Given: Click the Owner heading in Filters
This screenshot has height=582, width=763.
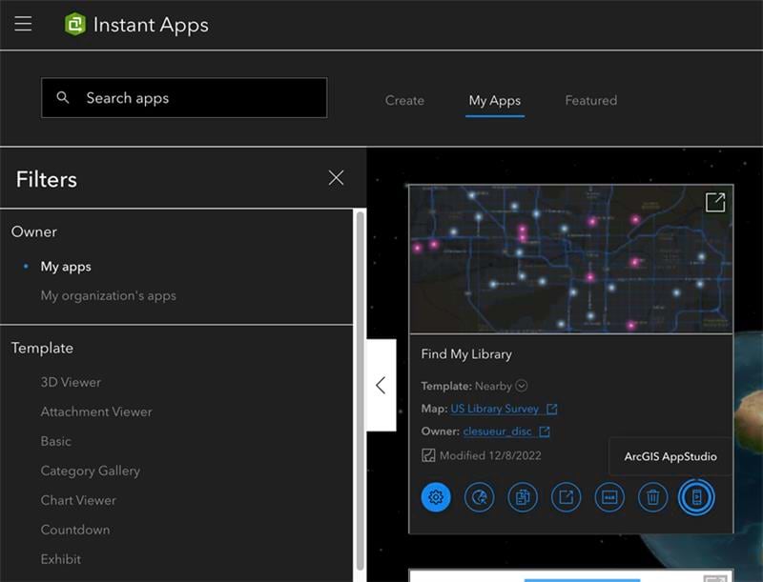Looking at the screenshot, I should pos(34,231).
